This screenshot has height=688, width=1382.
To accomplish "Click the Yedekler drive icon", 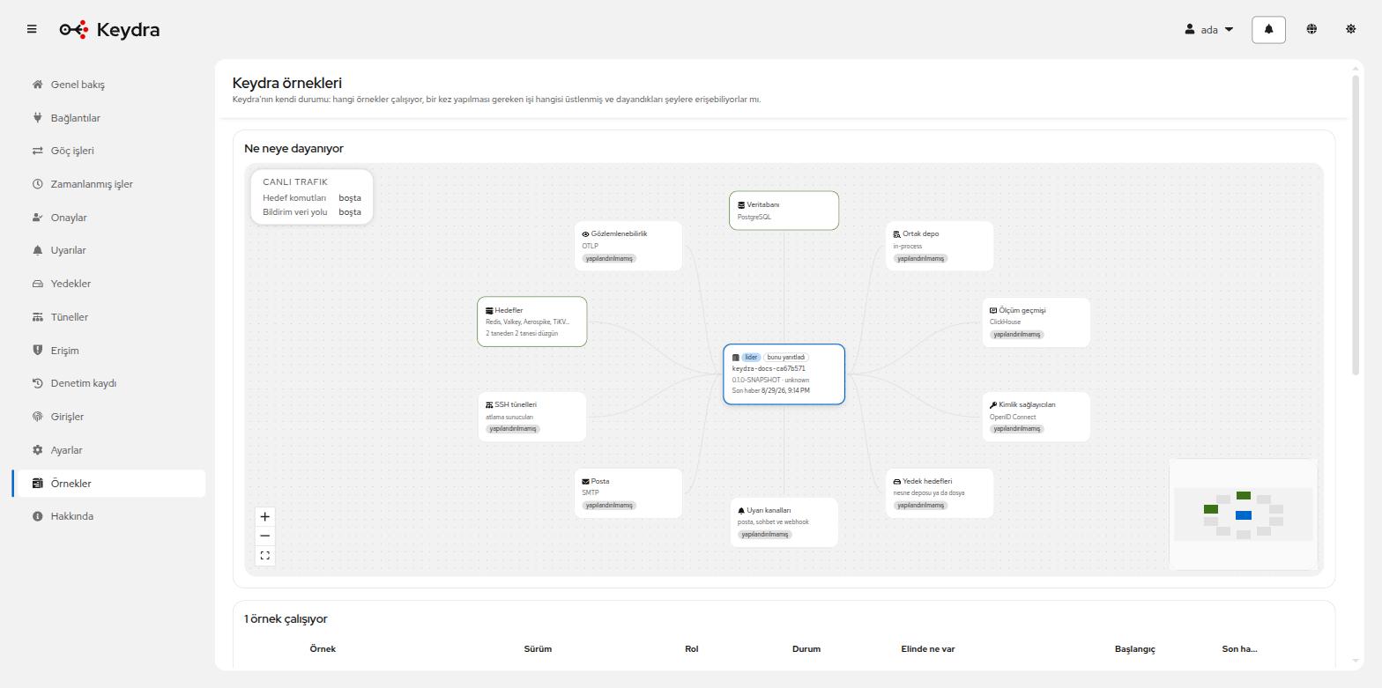I will pyautogui.click(x=37, y=284).
